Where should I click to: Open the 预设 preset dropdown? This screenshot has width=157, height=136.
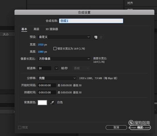tap(64, 37)
